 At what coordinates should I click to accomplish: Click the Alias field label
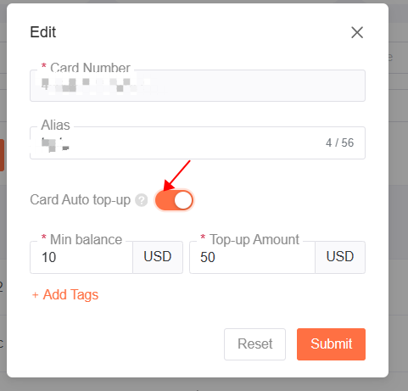(55, 125)
